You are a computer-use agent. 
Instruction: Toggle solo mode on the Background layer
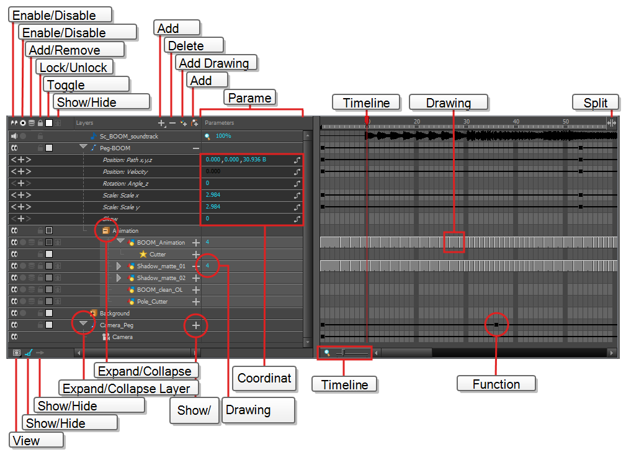pos(23,314)
